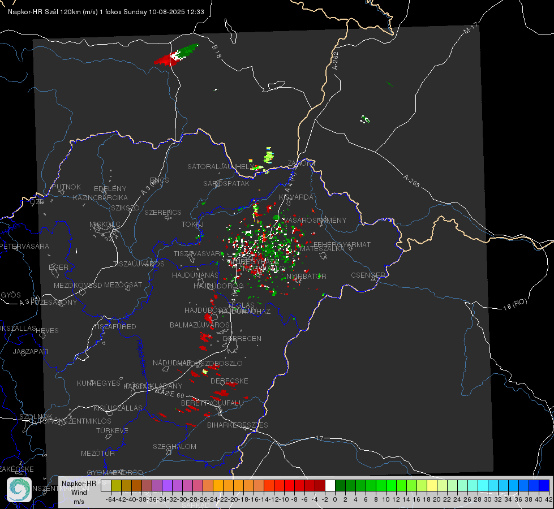Viewport: 554px width, 509px height.
Task: Click the TÚRKEVE label
Action: tap(113, 430)
